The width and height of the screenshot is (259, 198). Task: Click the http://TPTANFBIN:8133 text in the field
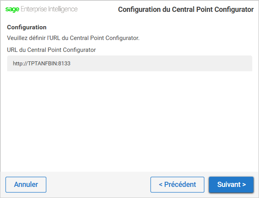click(42, 63)
